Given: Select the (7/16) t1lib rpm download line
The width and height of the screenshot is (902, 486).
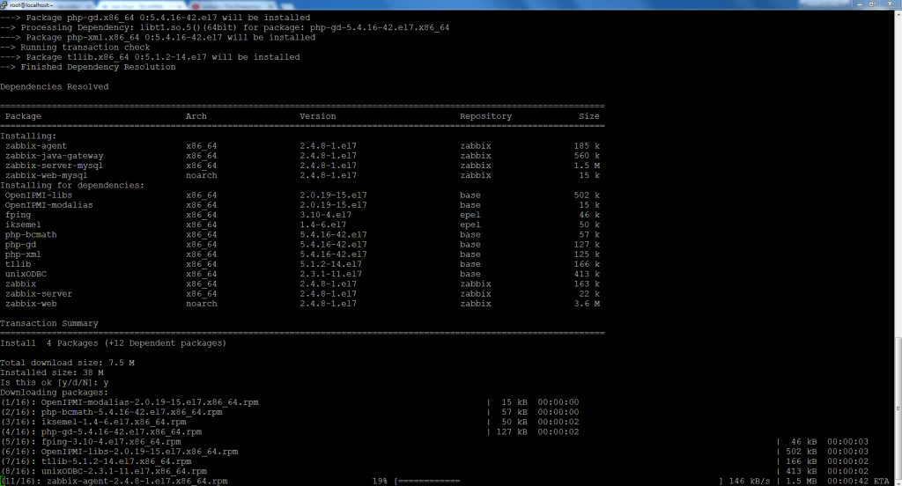Looking at the screenshot, I should 434,461.
